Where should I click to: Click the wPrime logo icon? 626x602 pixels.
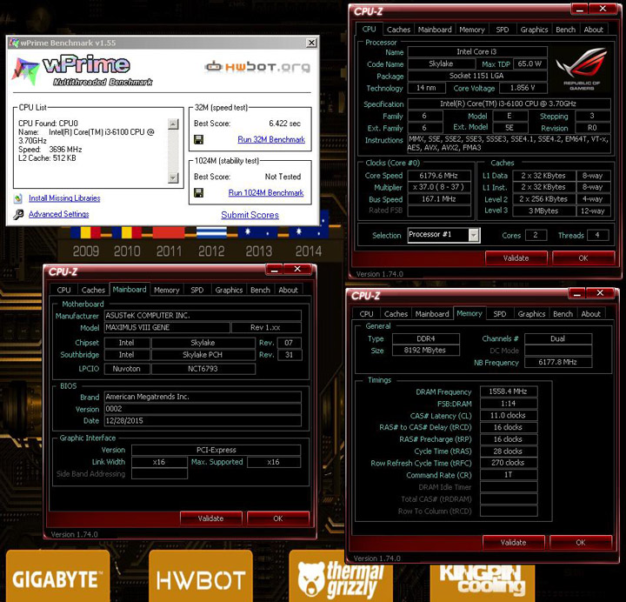click(25, 71)
